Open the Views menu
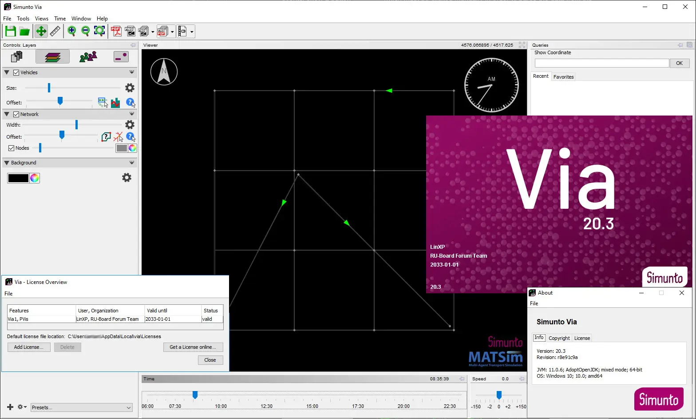 [x=42, y=19]
